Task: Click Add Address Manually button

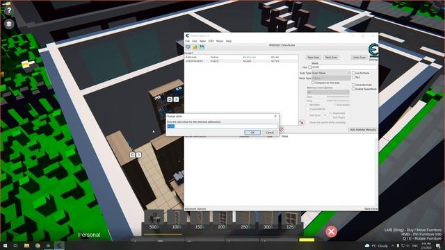Action: pyautogui.click(x=363, y=130)
